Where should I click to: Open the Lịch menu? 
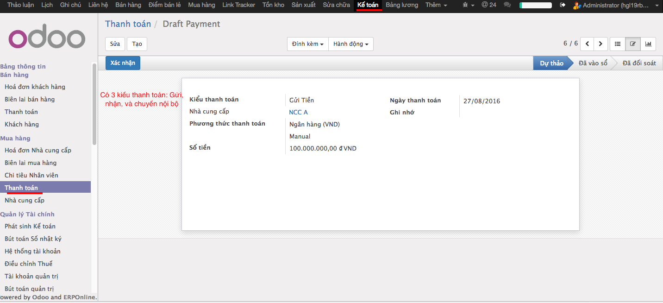click(x=47, y=5)
